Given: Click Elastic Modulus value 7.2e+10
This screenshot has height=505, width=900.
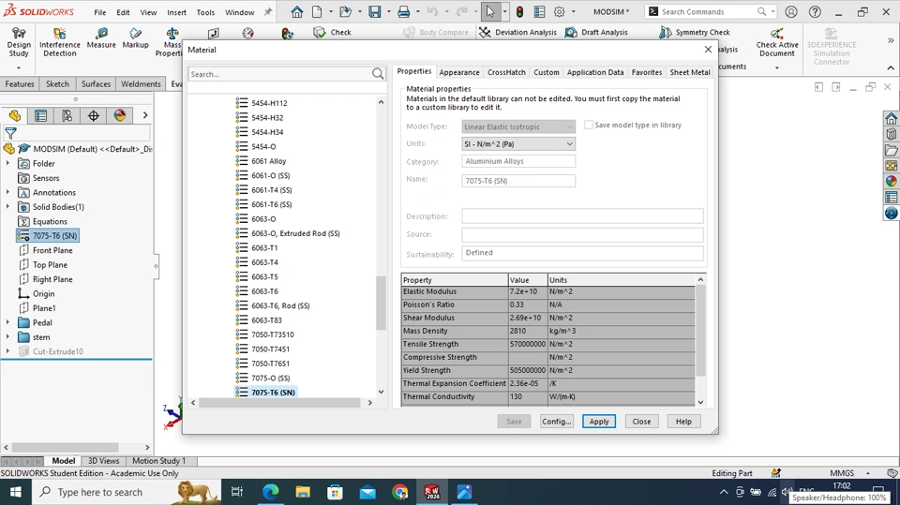Looking at the screenshot, I should (x=528, y=291).
